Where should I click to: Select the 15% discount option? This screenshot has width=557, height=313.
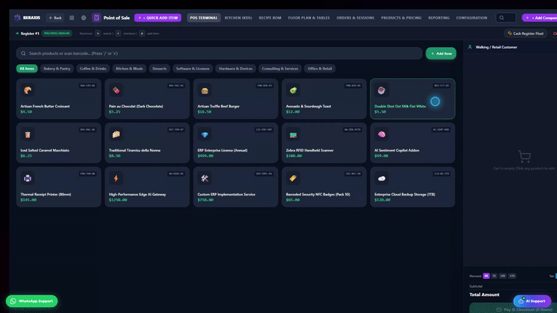click(x=512, y=276)
